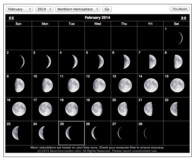Click the This Month button
Viewport: 195px width, 160px height.
click(x=179, y=9)
